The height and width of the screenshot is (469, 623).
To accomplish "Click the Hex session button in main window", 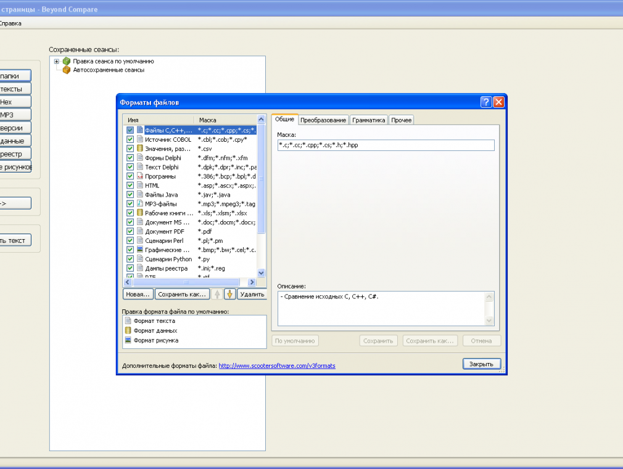I will (15, 102).
